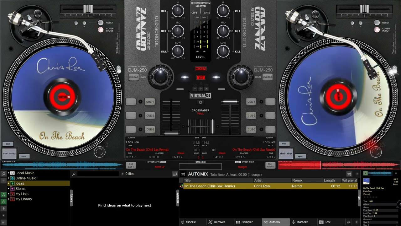Click the VirtualDJ logo in mixer
Image resolution: width=401 pixels, height=226 pixels.
(200, 95)
